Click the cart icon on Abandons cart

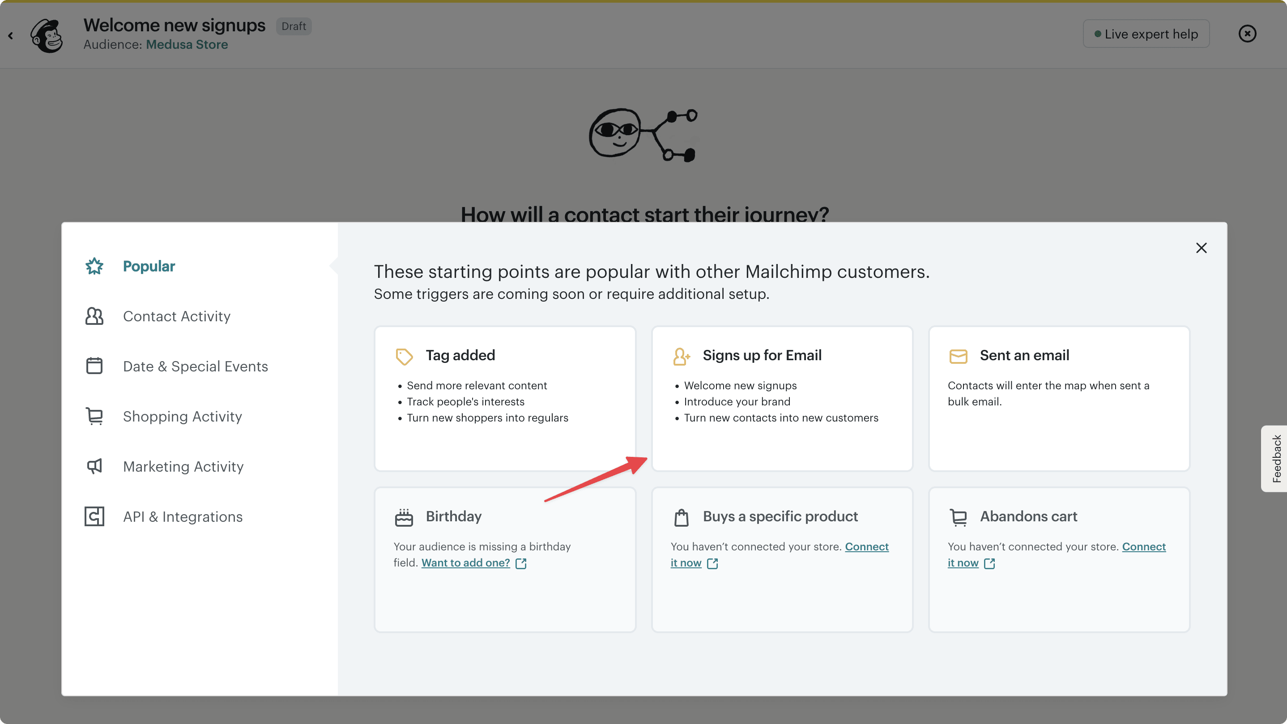(958, 517)
